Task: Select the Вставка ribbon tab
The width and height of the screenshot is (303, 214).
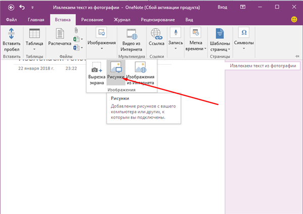Action: tap(63, 20)
